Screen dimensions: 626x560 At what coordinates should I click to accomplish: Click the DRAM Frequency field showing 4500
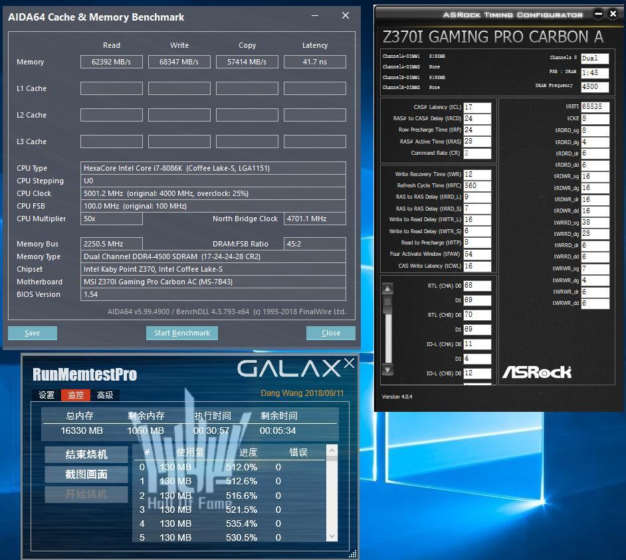(x=595, y=86)
